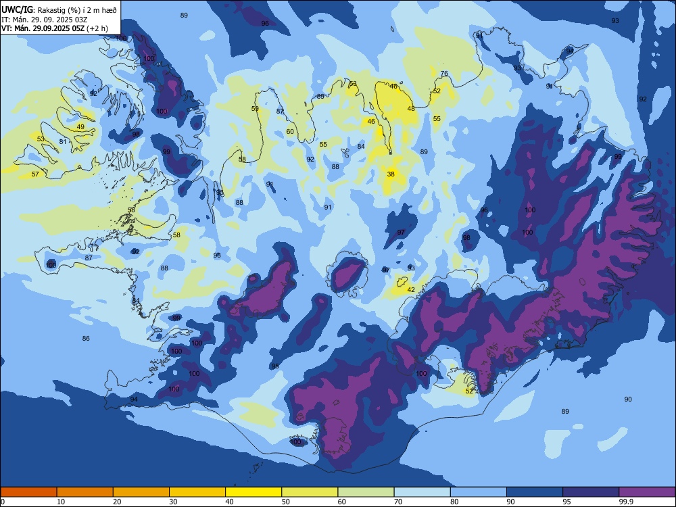The height and width of the screenshot is (507, 676).
Task: Click the dark orange 0–10 legend swatch
Action: click(x=28, y=492)
